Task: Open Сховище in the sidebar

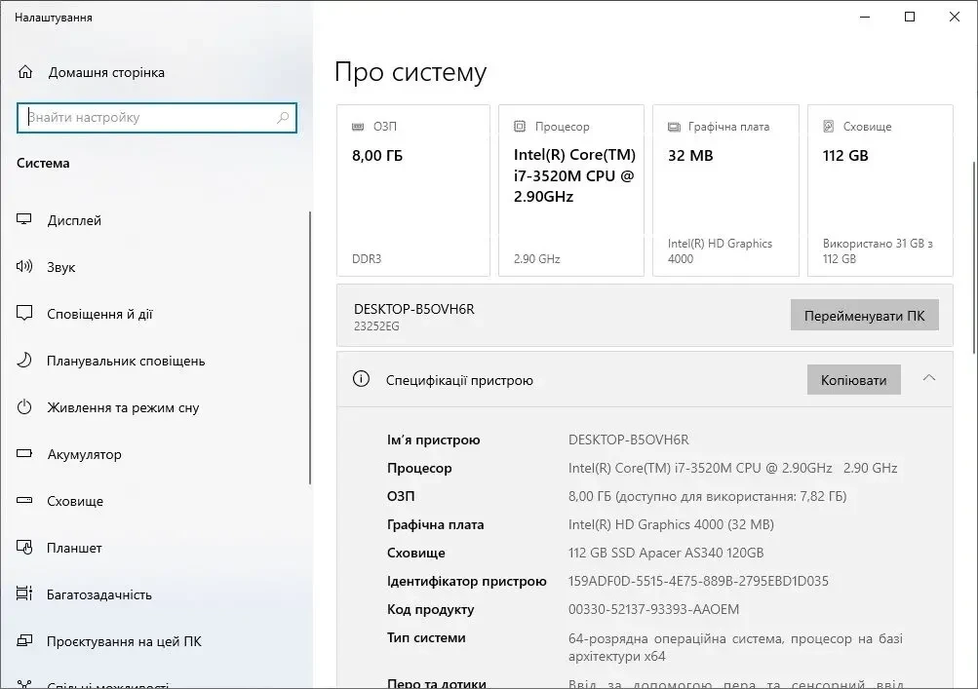Action: tap(75, 501)
